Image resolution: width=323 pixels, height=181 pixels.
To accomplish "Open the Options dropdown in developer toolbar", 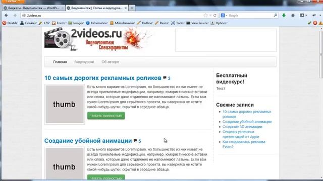I will pos(219,23).
